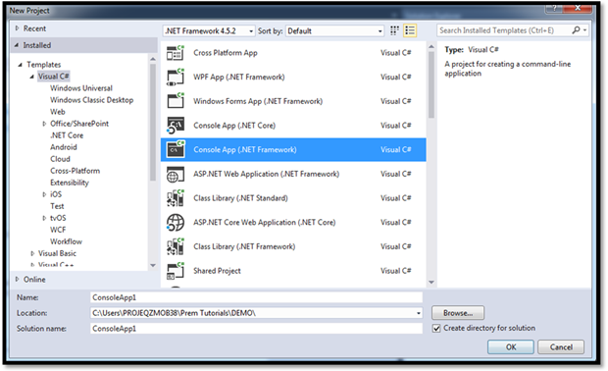Click ASP.NET Web Application globe icon
Image resolution: width=608 pixels, height=371 pixels.
(x=176, y=174)
